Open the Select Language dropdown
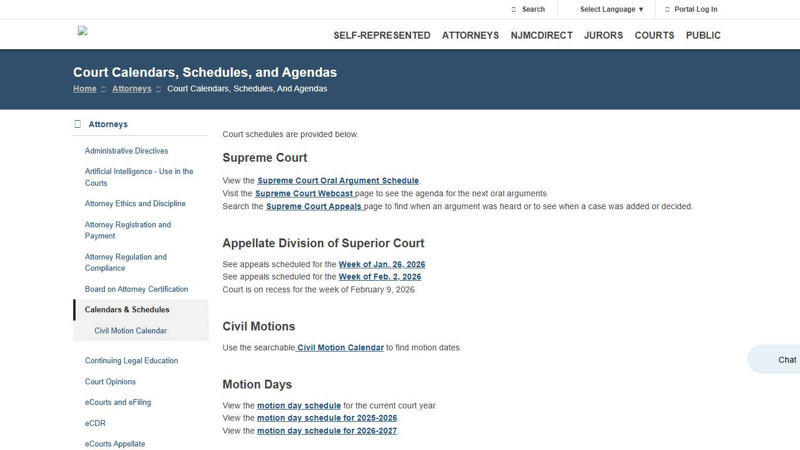 pyautogui.click(x=607, y=9)
